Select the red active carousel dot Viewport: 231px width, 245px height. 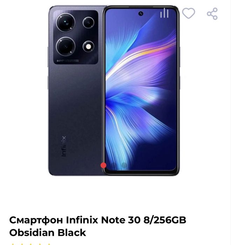[103, 165]
